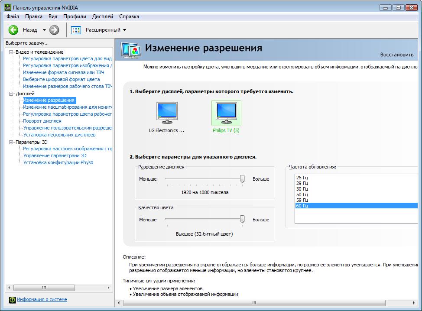Screen dimensions: 422x311
Task: Click the green Back arrow icon
Action: (13, 30)
